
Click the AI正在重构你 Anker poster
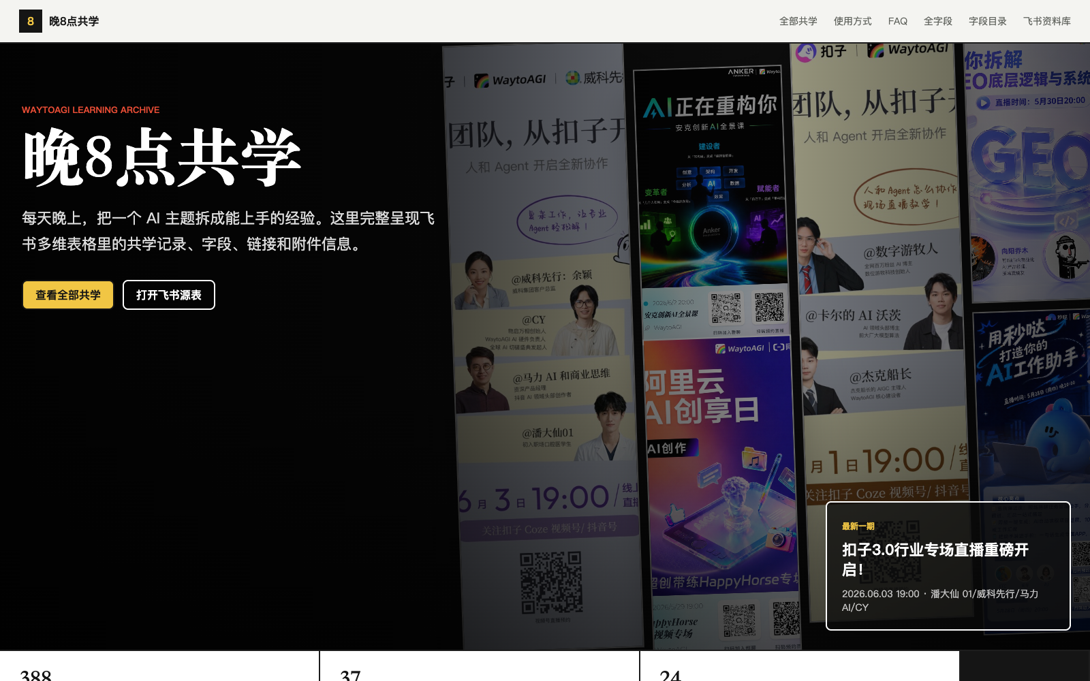[711, 202]
